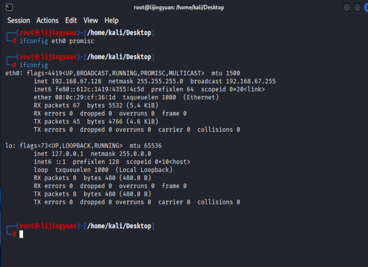Open the Help menu

[x=112, y=21]
